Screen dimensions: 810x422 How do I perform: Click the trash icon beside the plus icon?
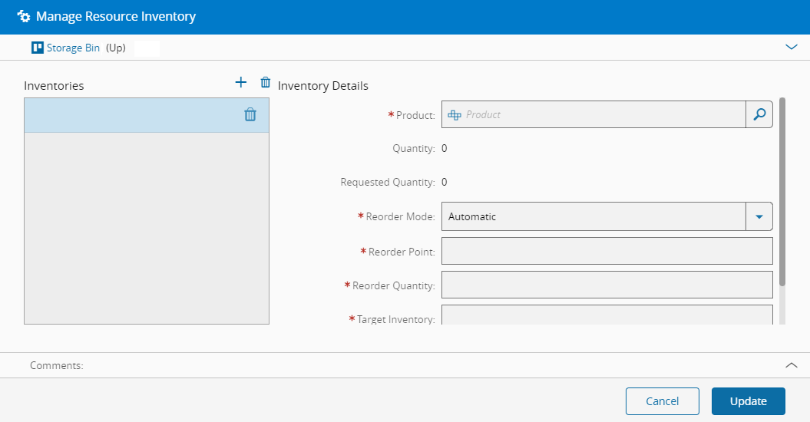[x=266, y=83]
